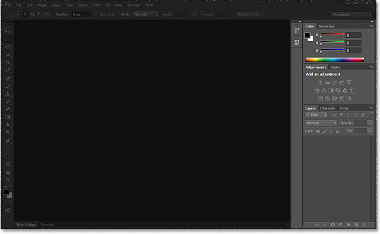Select the Crop tool
This screenshot has height=234, width=380.
click(8, 62)
